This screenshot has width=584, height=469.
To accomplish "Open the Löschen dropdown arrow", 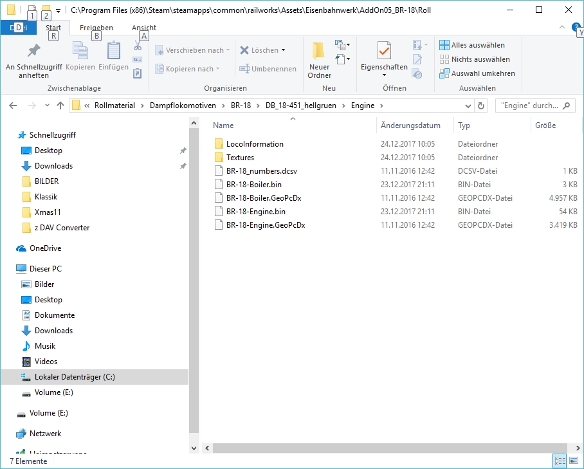I will [284, 50].
